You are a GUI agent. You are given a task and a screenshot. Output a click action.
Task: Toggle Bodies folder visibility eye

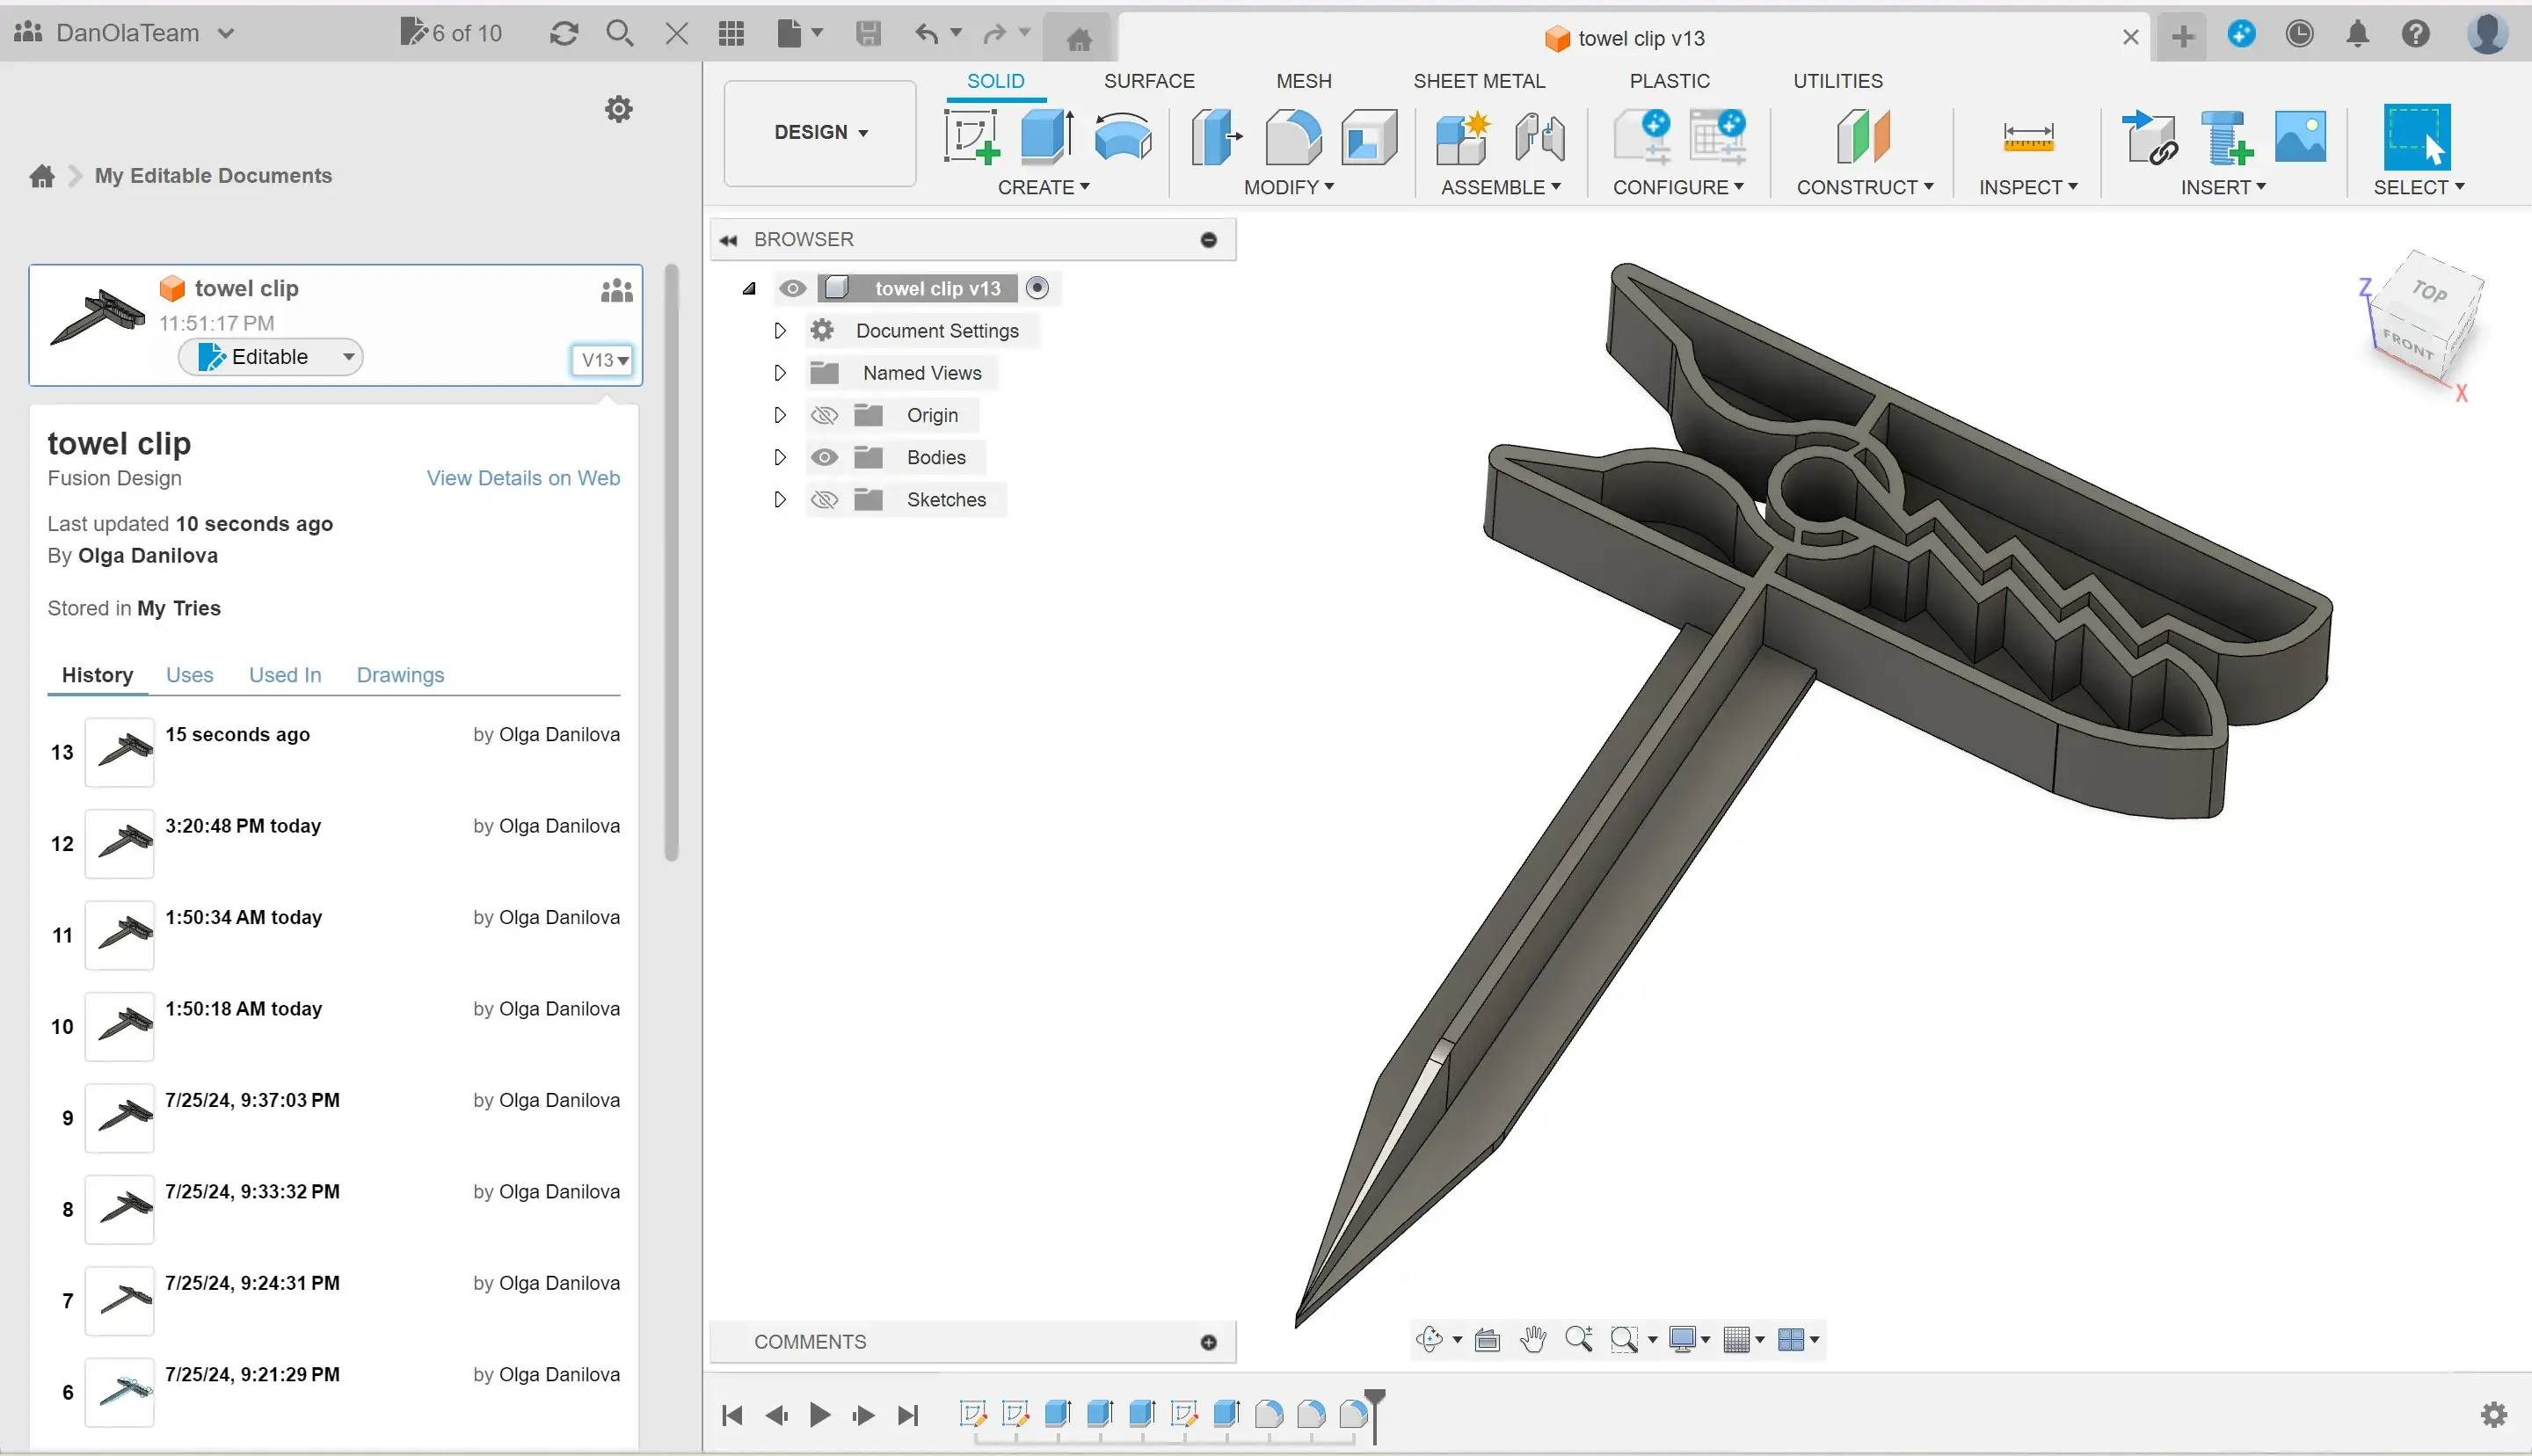coord(824,457)
